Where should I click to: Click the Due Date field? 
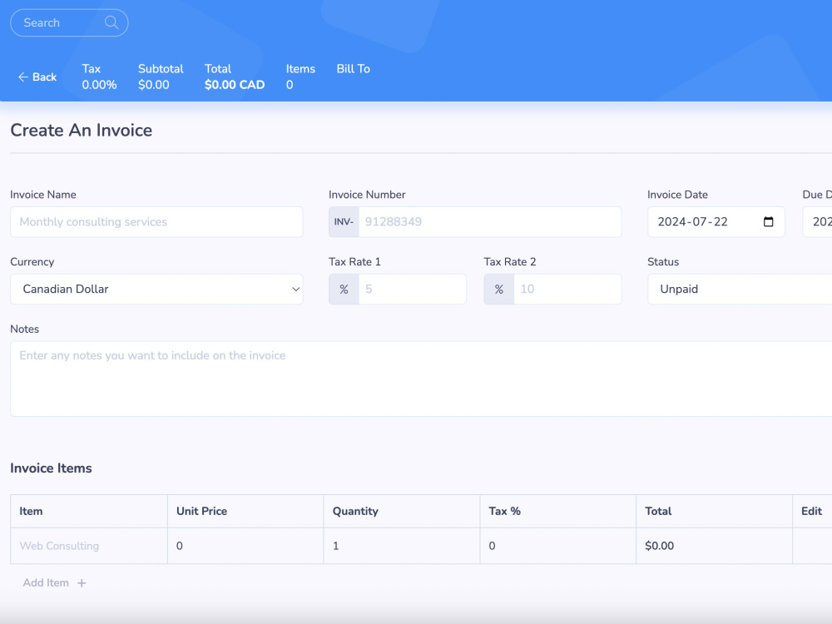[817, 222]
